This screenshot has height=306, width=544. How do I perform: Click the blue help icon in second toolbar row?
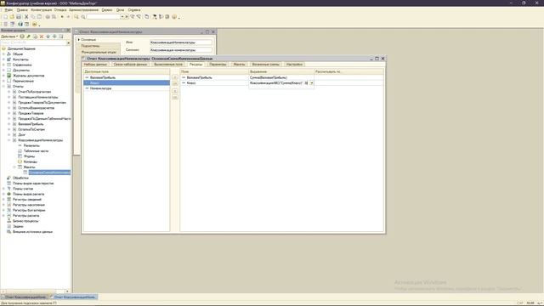[x=20, y=25]
